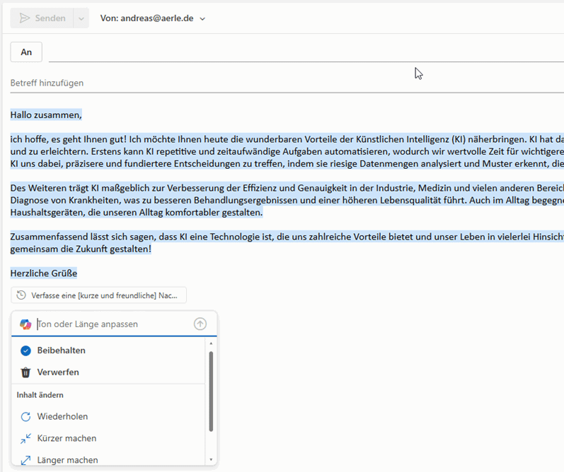
Task: Focus the Ton oder Länge anpassen box
Action: 113,324
